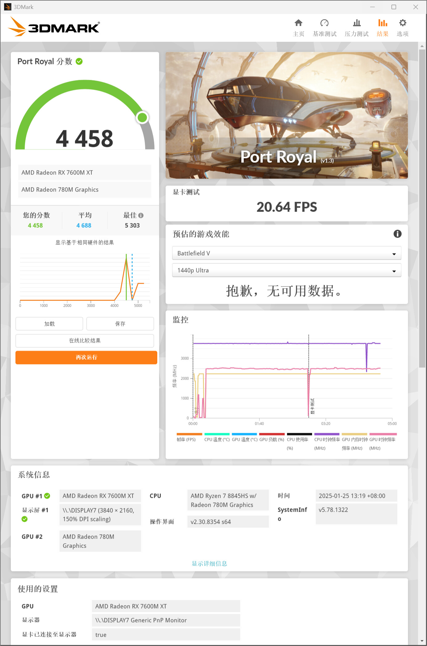Screen dimensions: 427x646
Task: Open the Home page icon
Action: [298, 23]
